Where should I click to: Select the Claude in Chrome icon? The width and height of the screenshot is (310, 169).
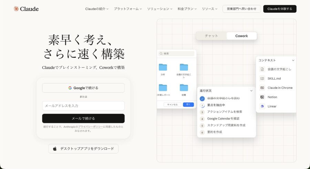[262, 88]
